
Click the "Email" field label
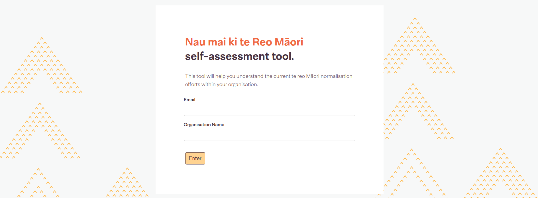(x=189, y=100)
